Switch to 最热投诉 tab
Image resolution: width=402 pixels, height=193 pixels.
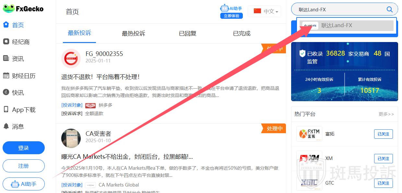(x=133, y=33)
